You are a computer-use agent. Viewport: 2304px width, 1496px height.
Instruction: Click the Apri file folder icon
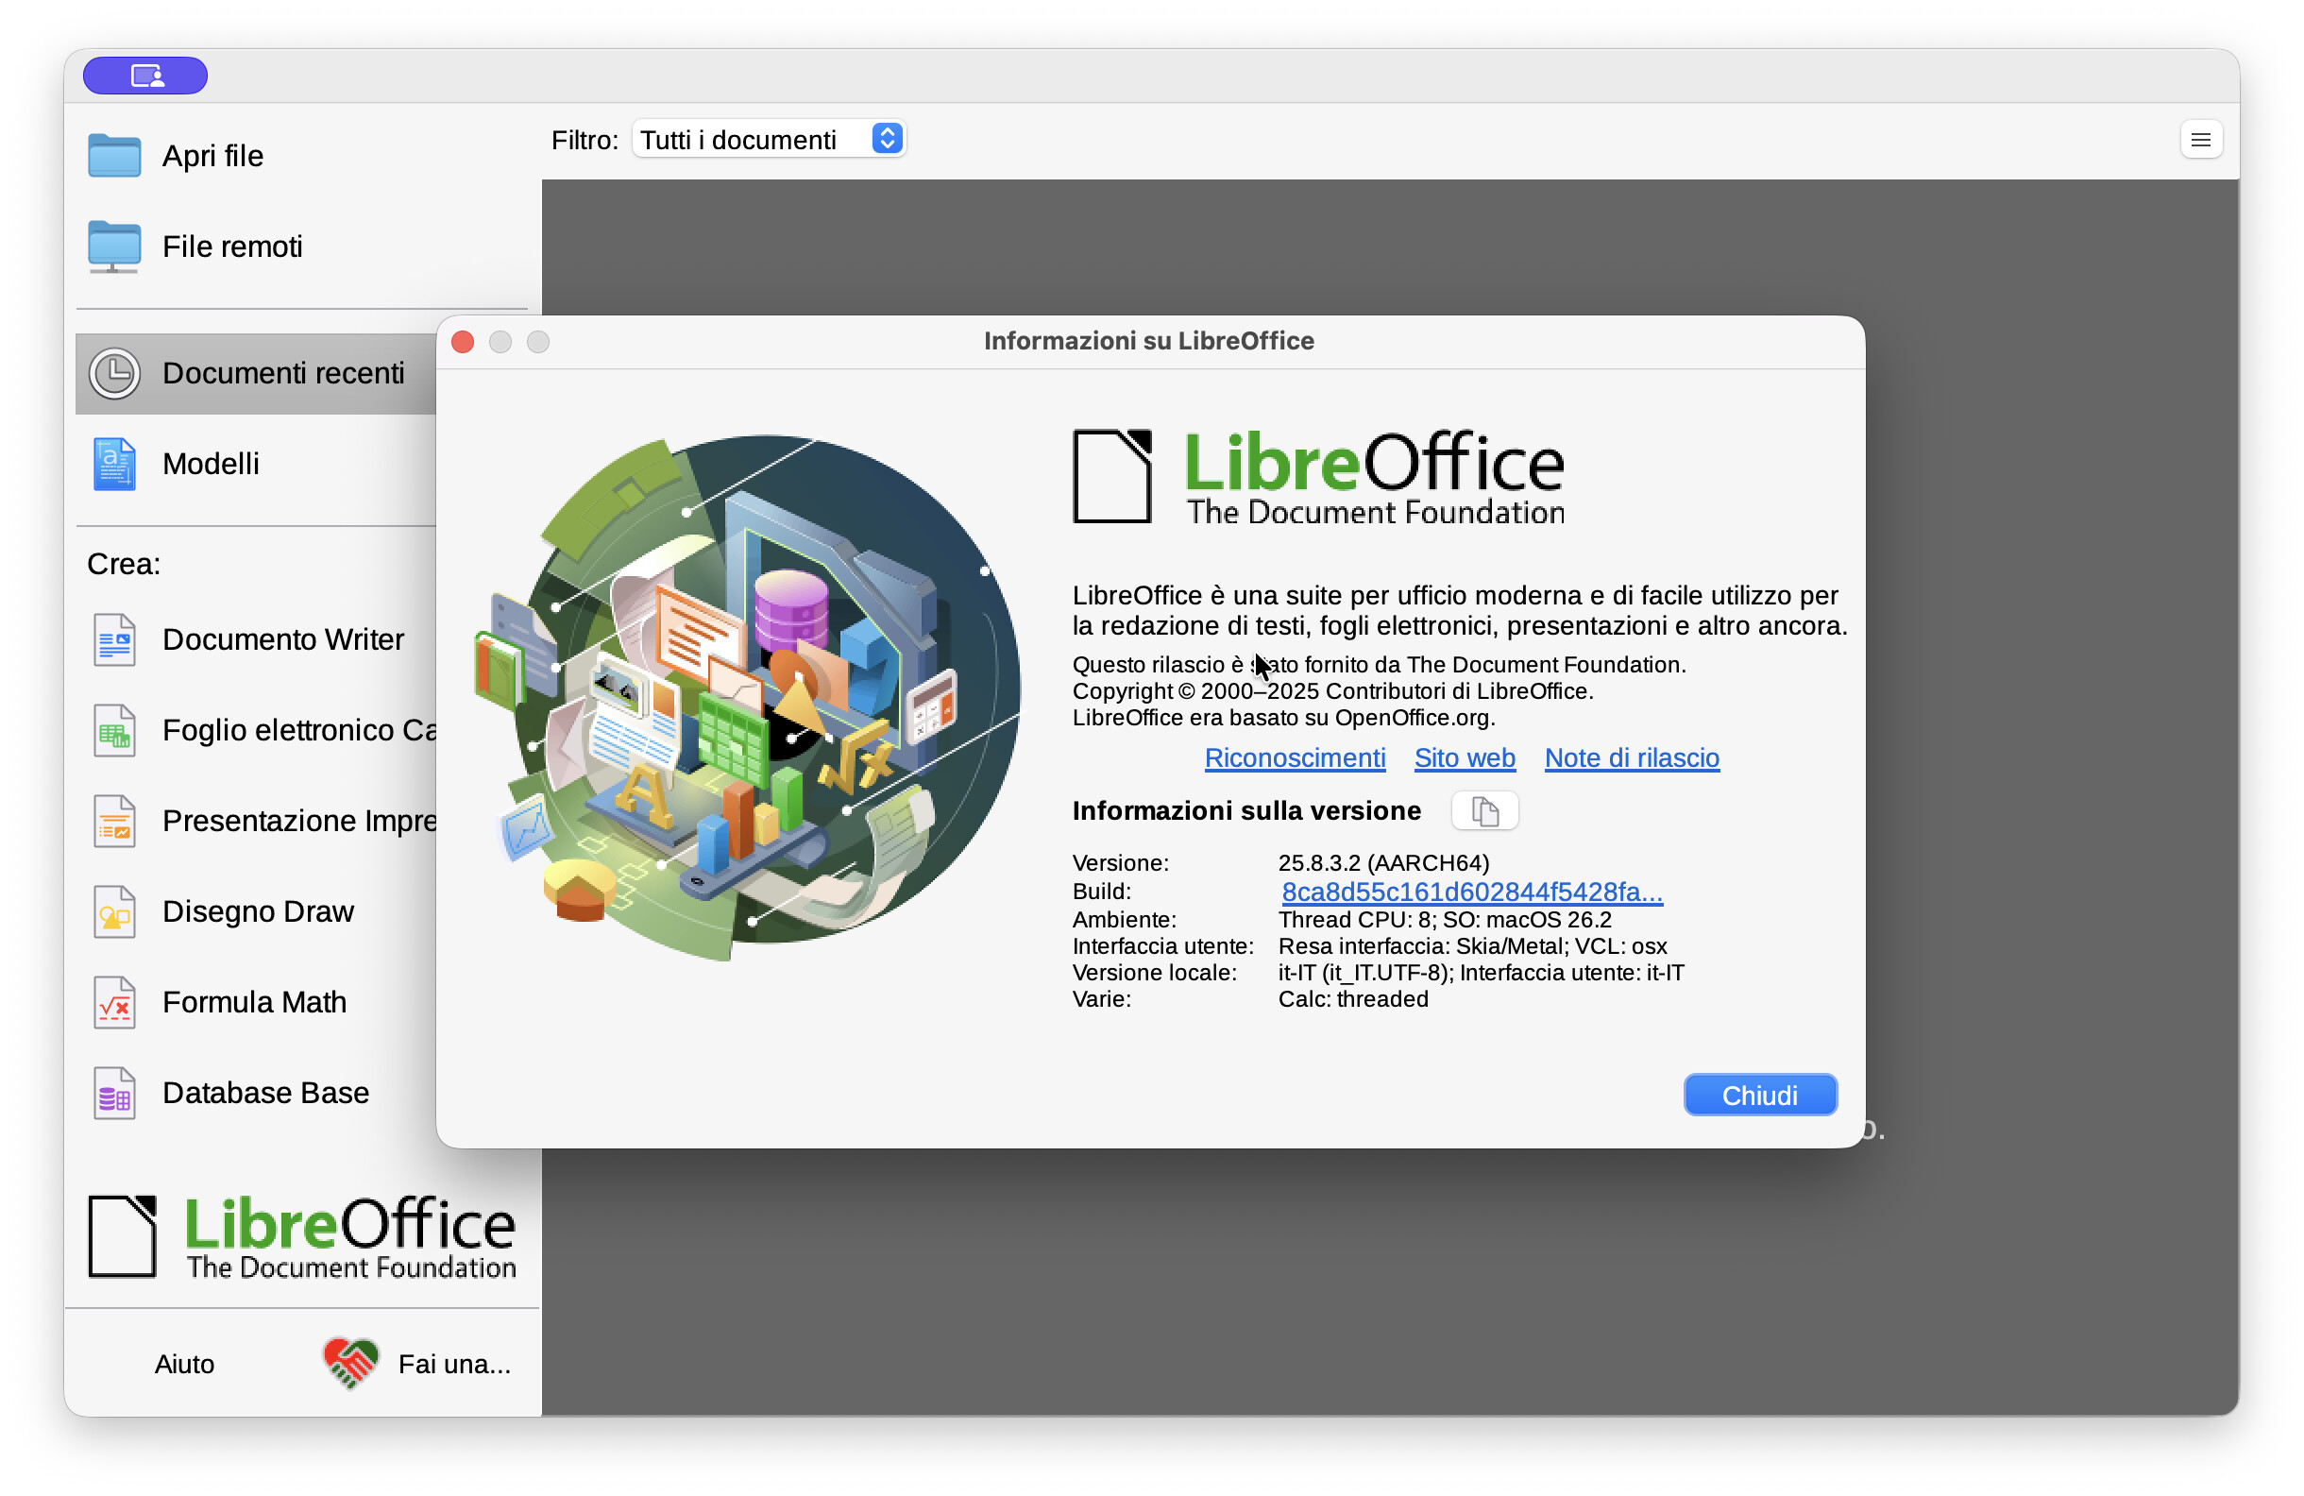[x=114, y=156]
